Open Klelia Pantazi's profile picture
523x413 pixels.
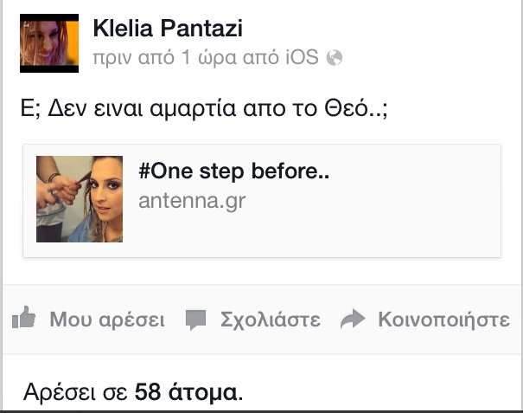tap(49, 43)
